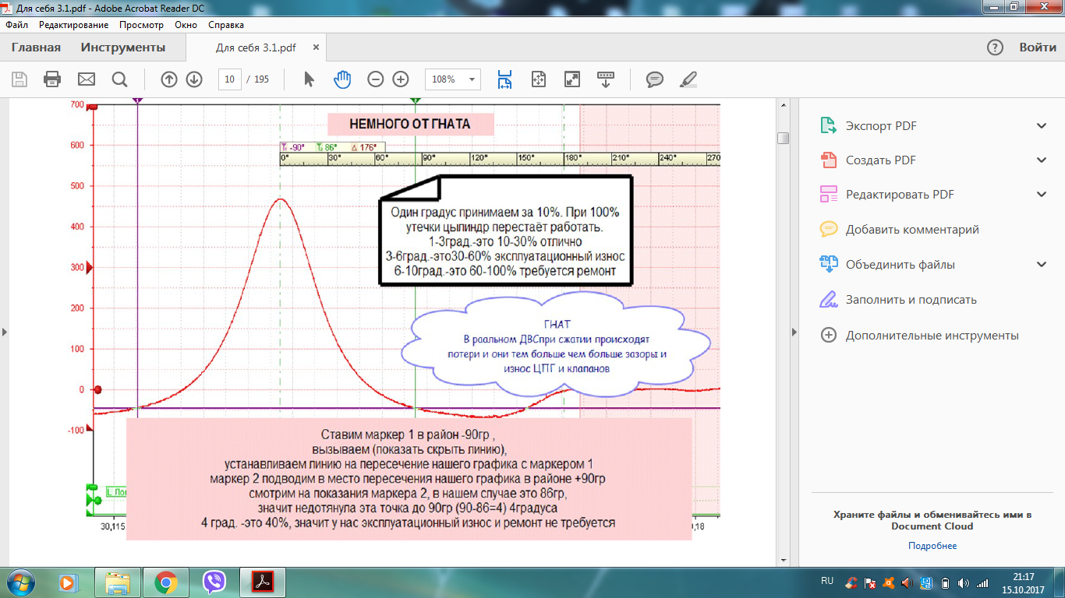This screenshot has width=1065, height=598.
Task: Click the page number field showing 10
Action: click(x=230, y=79)
